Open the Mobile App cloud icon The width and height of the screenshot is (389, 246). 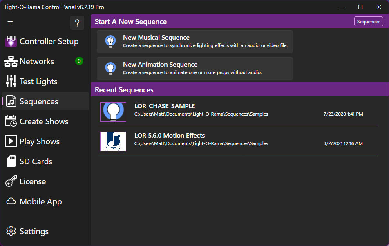coord(11,201)
